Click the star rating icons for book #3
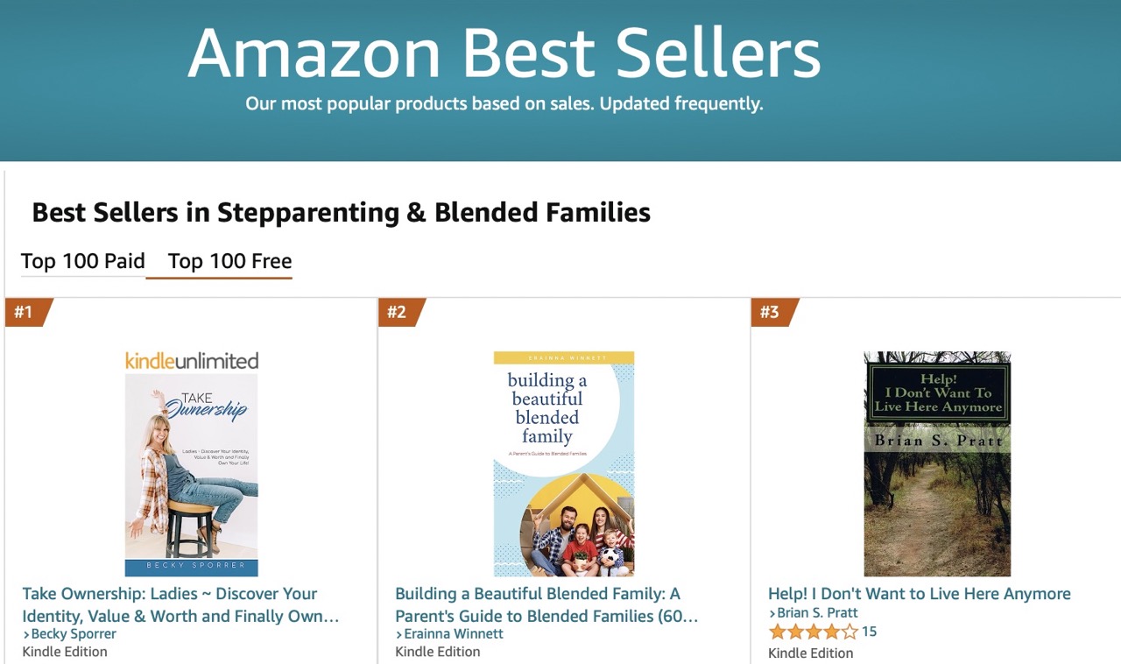 (x=813, y=632)
